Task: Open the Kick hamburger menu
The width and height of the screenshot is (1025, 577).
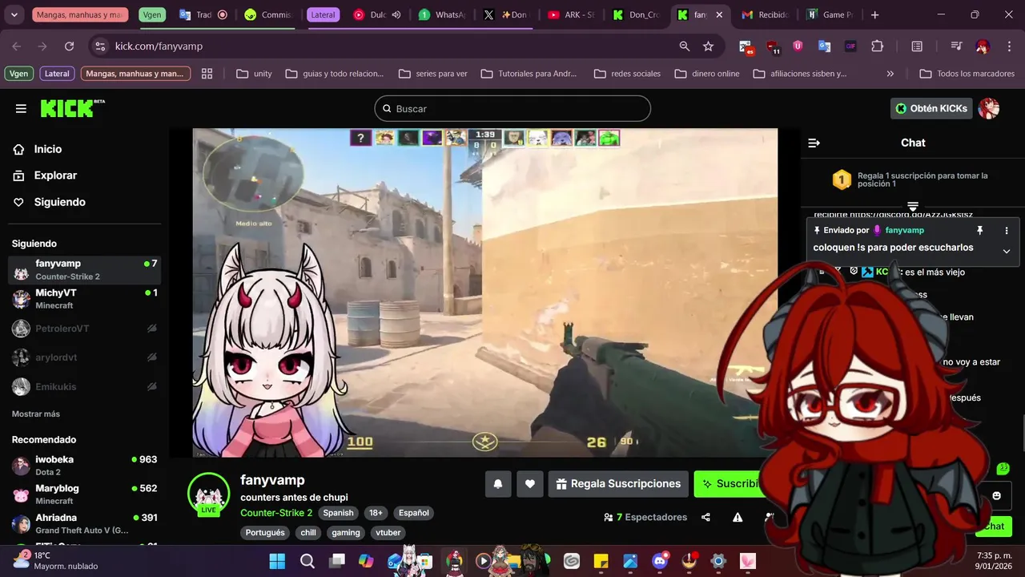Action: tap(21, 108)
